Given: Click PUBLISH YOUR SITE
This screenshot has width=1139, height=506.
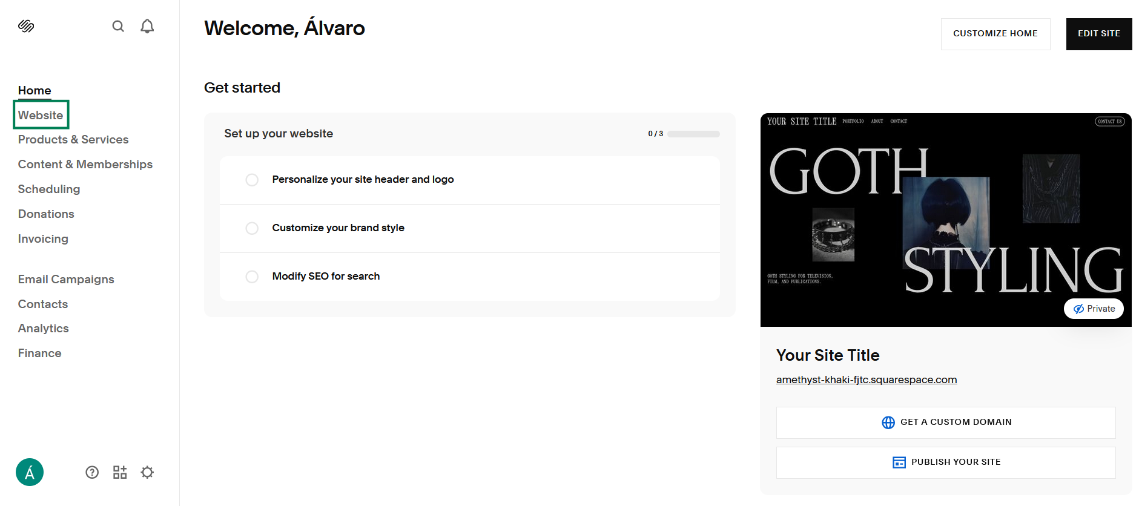Looking at the screenshot, I should [x=946, y=462].
